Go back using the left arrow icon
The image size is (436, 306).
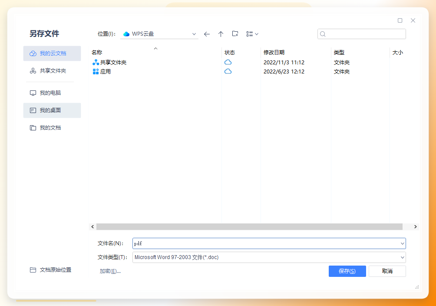tap(207, 34)
